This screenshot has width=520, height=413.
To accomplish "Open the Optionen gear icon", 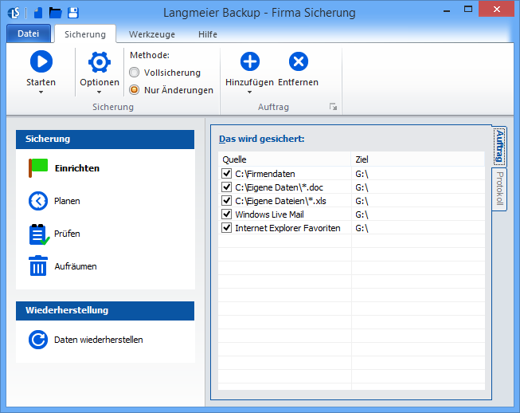I will pyautogui.click(x=100, y=61).
